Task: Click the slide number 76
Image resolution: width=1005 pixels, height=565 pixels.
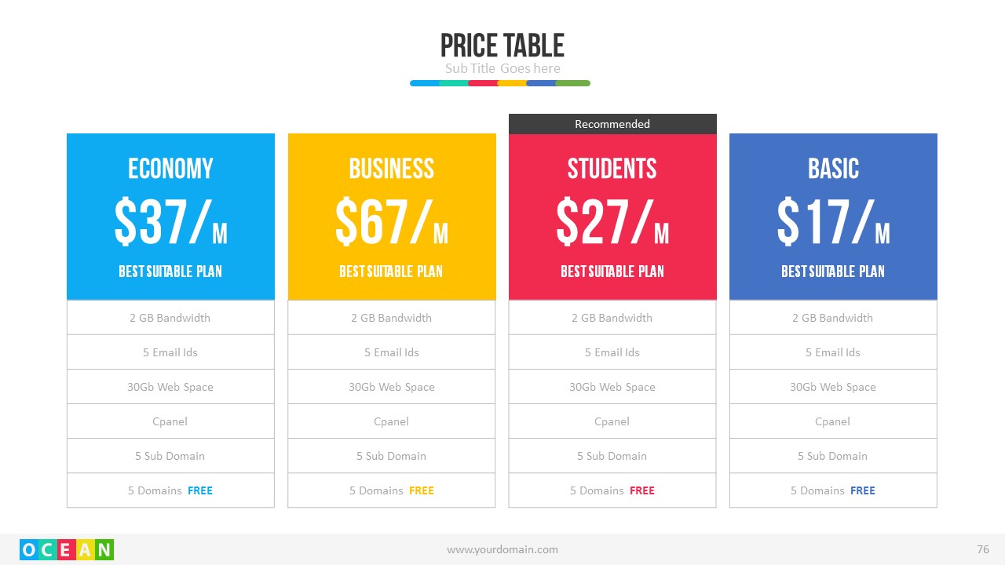Action: click(983, 549)
